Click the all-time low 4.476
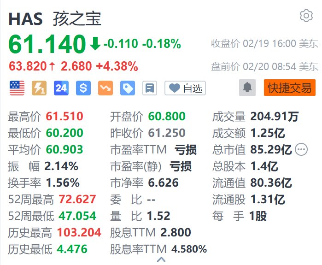322x265 pixels. point(72,249)
